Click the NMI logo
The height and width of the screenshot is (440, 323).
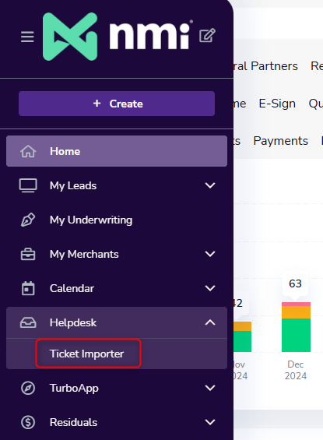[x=118, y=37]
